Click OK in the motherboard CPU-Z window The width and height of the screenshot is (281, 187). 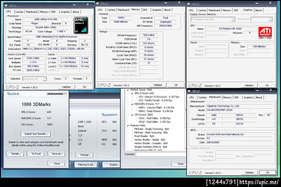click(x=267, y=173)
